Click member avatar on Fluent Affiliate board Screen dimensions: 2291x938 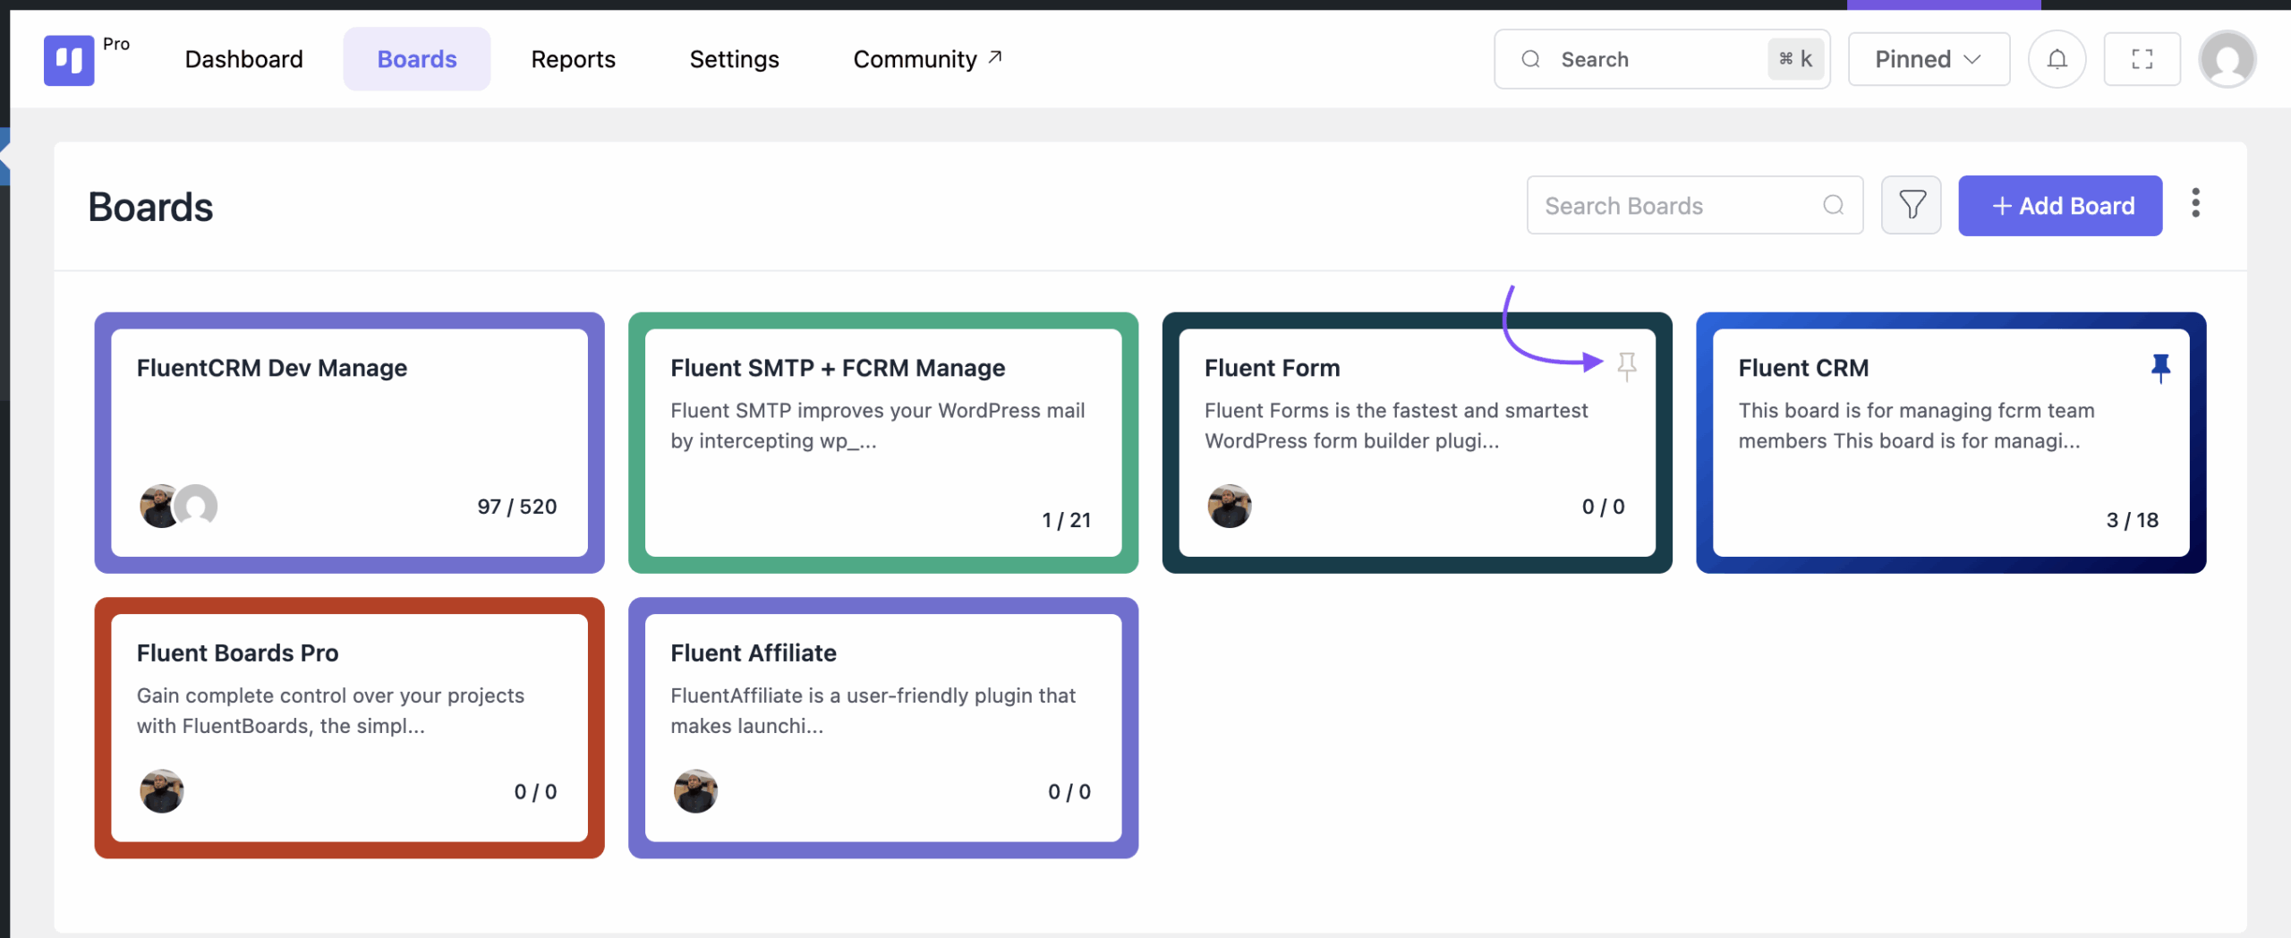[695, 791]
